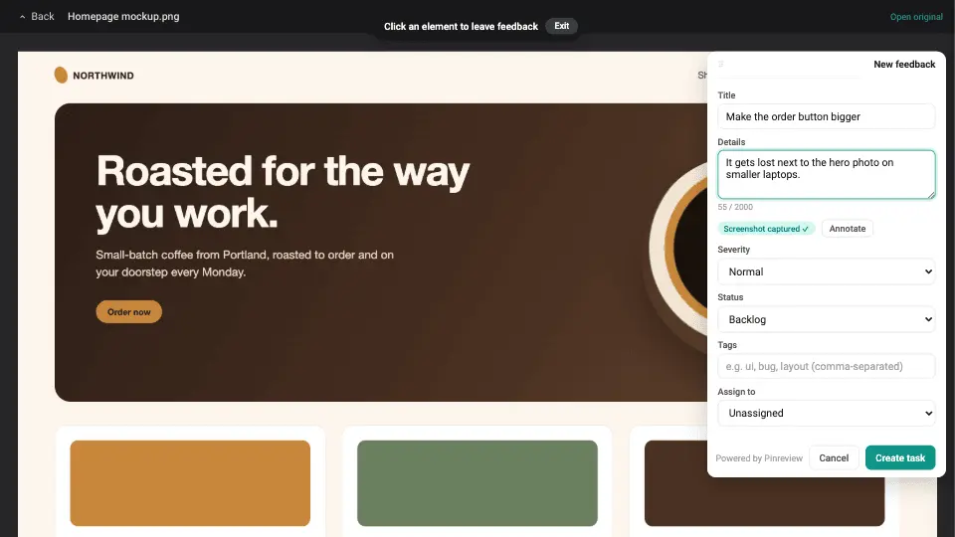The height and width of the screenshot is (537, 955).
Task: Select the orange product card
Action: click(x=190, y=483)
